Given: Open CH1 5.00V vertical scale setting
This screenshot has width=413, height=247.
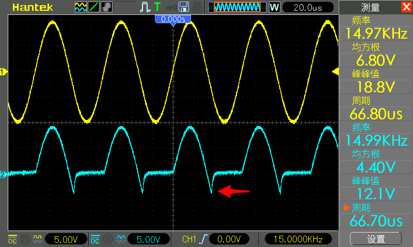Looking at the screenshot, I should point(66,239).
